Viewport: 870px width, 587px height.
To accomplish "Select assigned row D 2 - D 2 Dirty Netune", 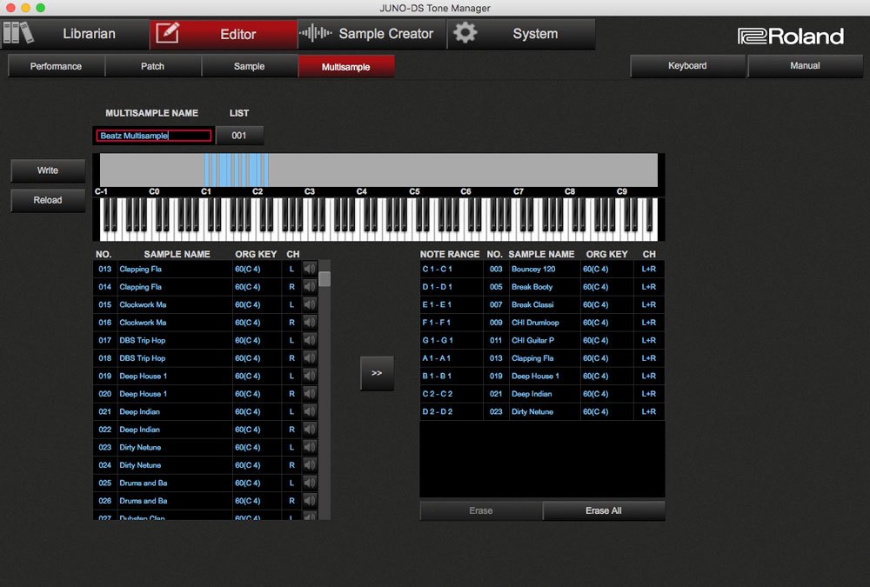I will pyautogui.click(x=542, y=411).
